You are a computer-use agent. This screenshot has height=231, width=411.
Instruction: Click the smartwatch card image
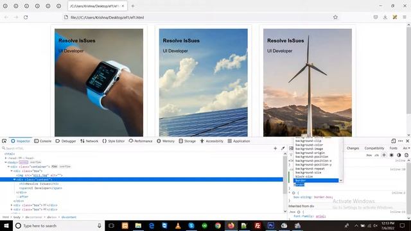click(x=99, y=83)
